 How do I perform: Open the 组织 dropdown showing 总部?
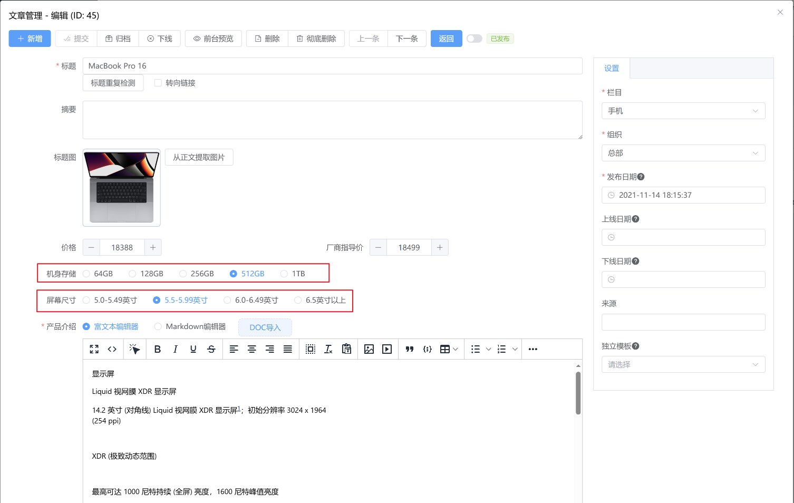[683, 153]
